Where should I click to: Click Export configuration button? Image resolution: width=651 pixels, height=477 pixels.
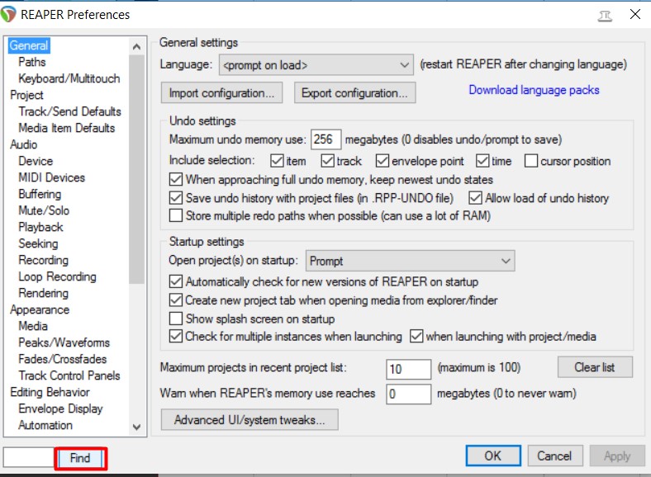pos(355,93)
